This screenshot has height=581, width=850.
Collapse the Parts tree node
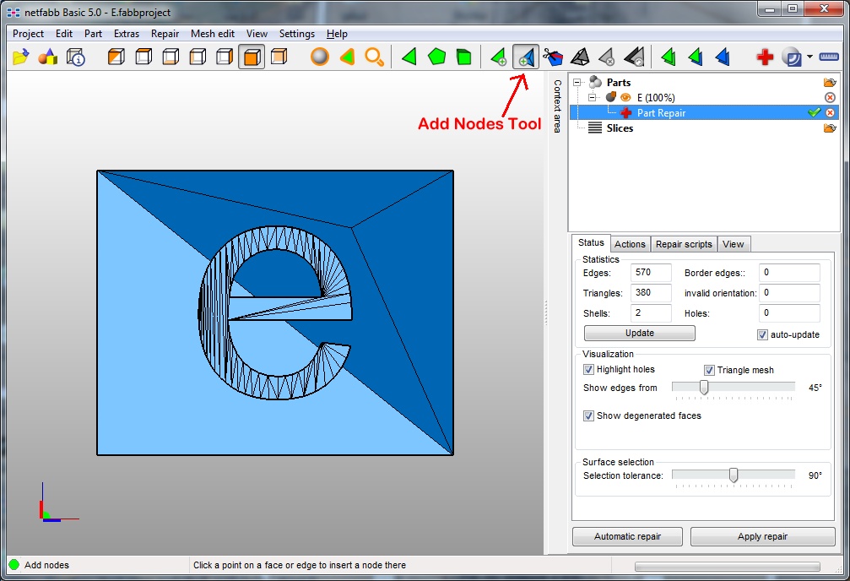tap(577, 83)
